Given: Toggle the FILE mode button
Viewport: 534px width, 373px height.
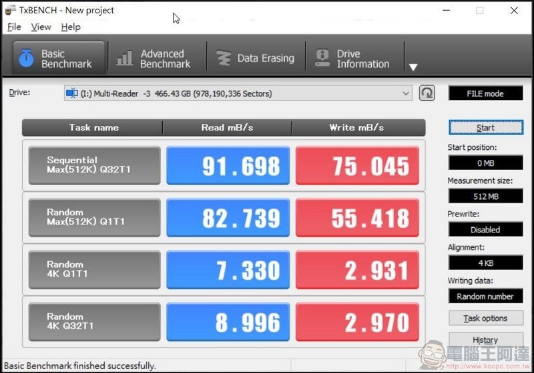Looking at the screenshot, I should [486, 93].
